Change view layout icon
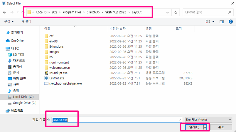Viewport: 236px width, 132px height. [x=208, y=21]
